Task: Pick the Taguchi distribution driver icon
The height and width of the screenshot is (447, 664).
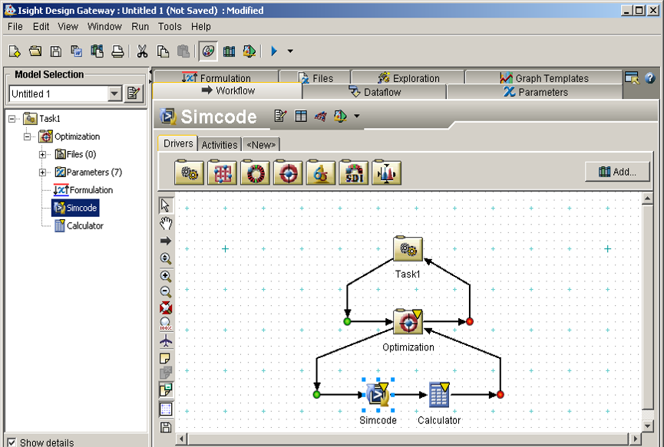Action: [x=387, y=172]
